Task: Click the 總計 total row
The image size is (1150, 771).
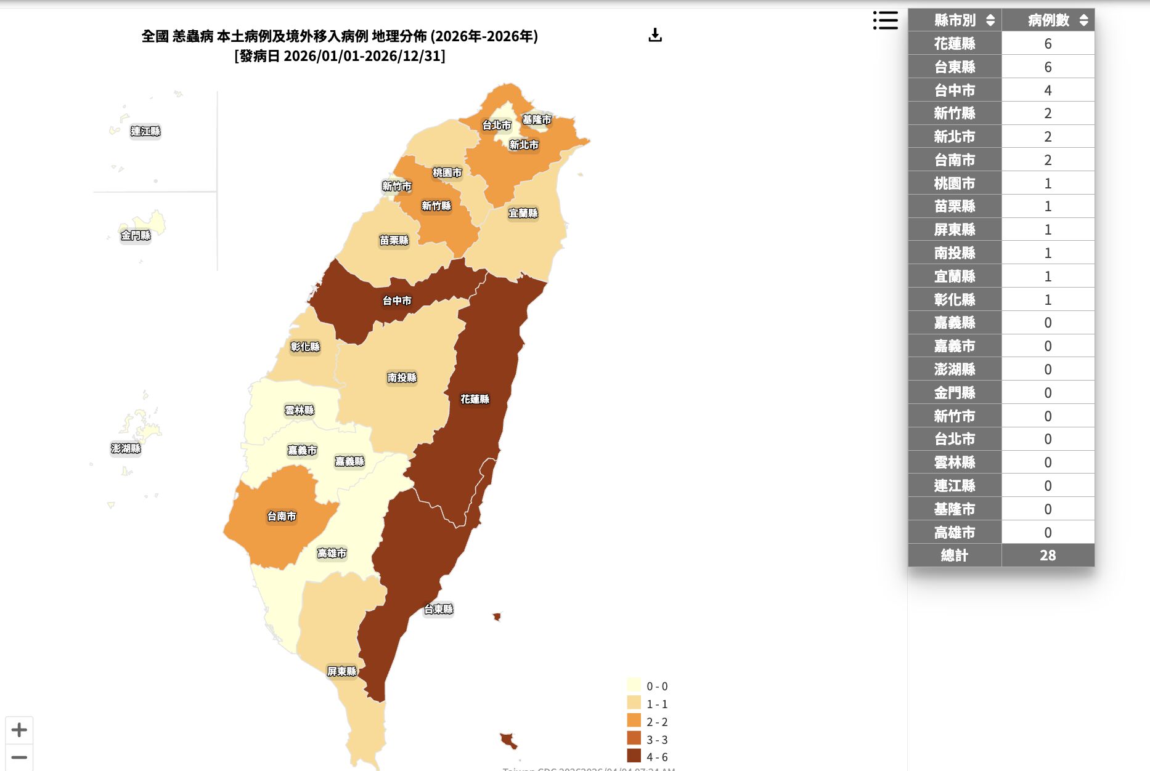Action: [1001, 555]
